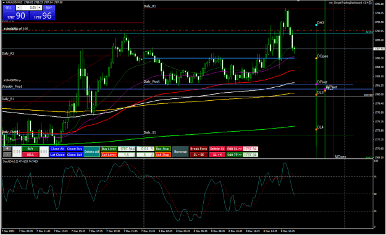Viewport: 386px width, 235px height.
Task: Select the yellow DOpen level marker
Action: [316, 59]
